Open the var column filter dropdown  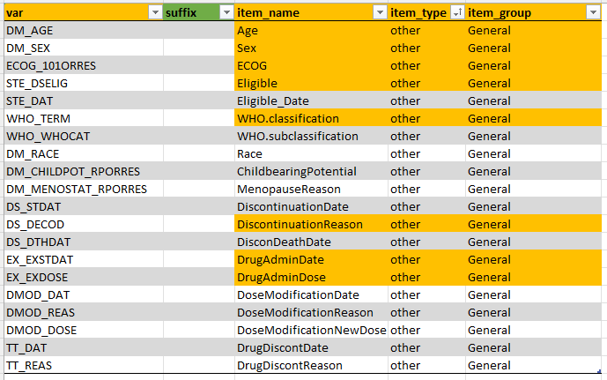tap(155, 12)
